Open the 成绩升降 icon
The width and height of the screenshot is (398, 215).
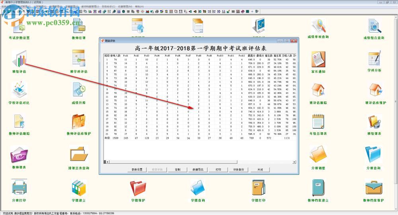79,90
